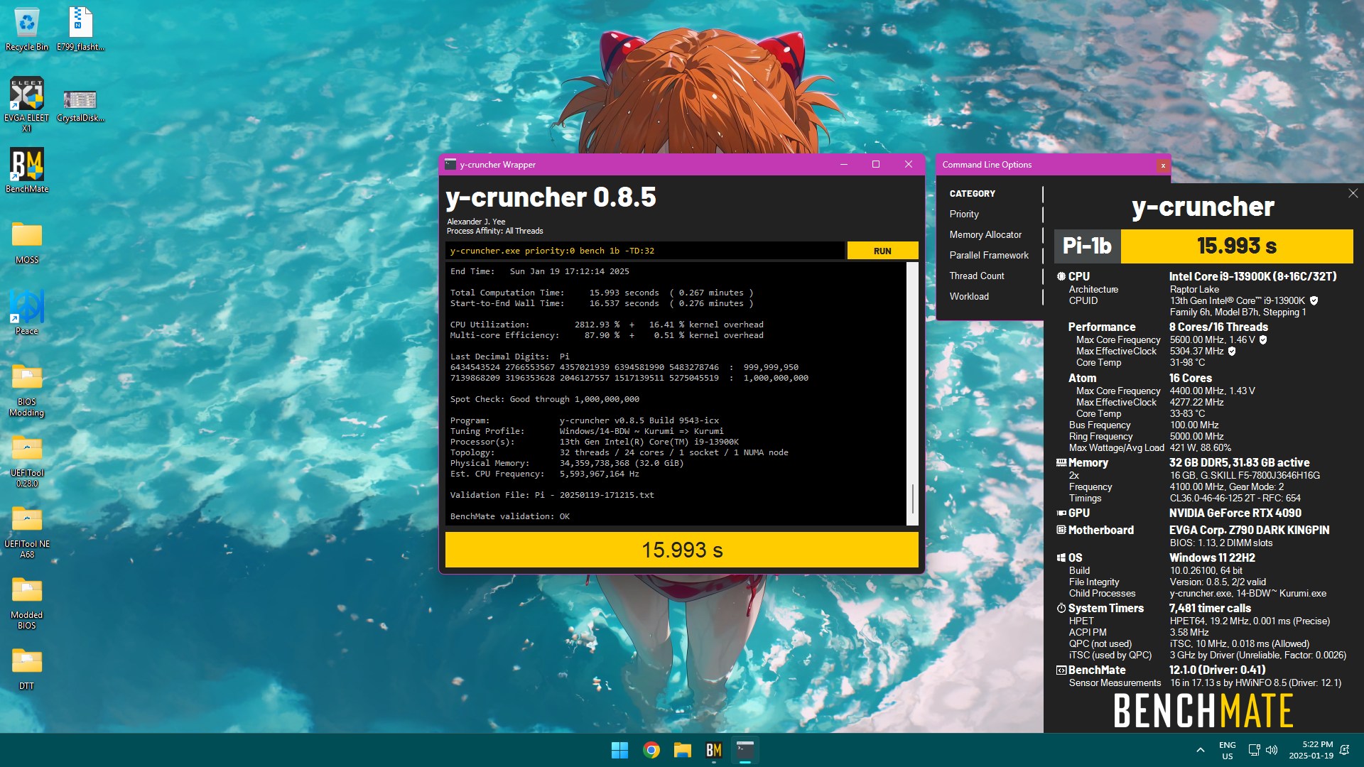Click the CPU section icon in results
The image size is (1364, 767).
(x=1061, y=276)
